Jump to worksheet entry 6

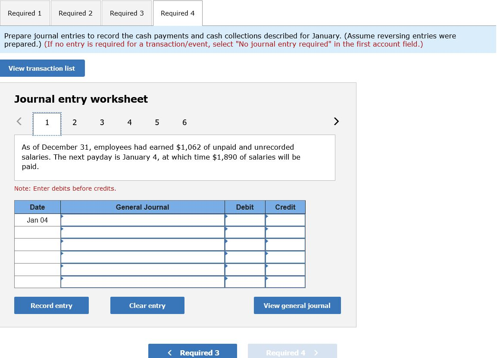184,122
